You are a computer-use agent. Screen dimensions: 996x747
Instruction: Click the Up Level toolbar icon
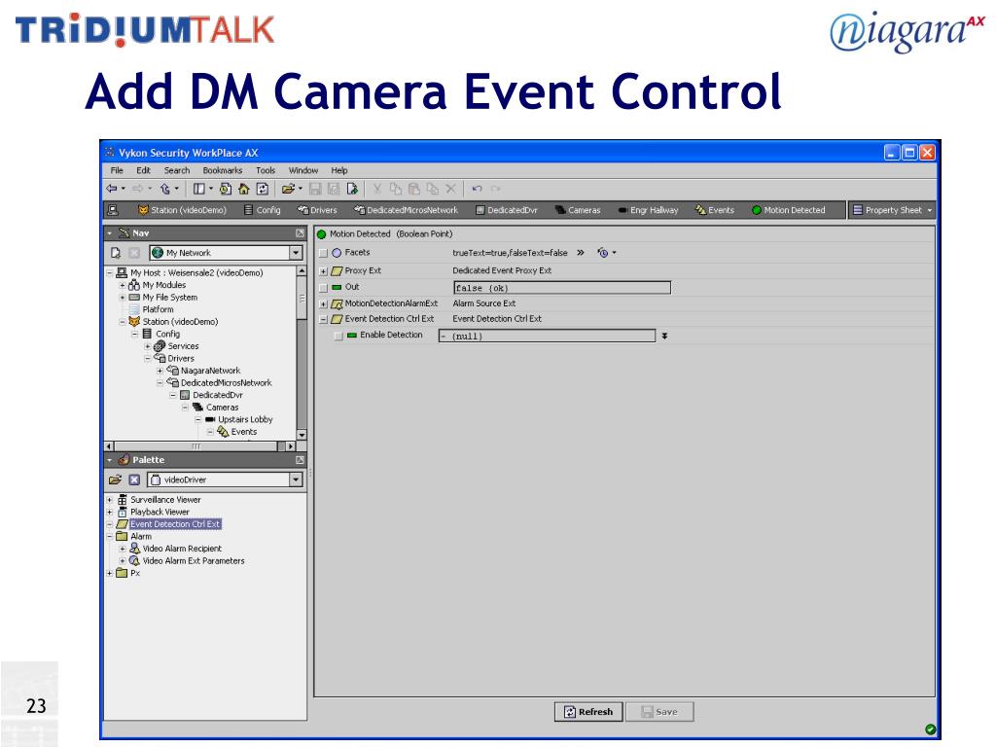pos(165,189)
